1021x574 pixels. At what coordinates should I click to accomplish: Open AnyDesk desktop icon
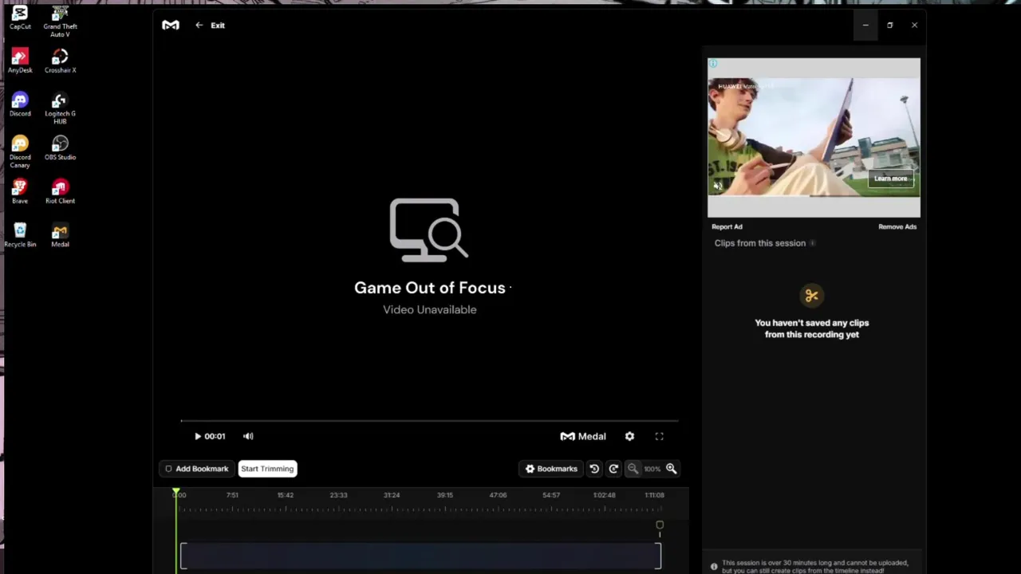20,61
